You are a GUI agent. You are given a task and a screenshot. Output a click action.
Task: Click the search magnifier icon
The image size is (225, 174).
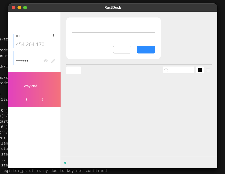pos(166,70)
